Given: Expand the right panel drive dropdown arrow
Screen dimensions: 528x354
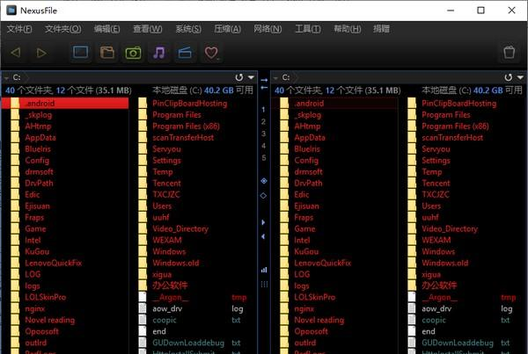Looking at the screenshot, I should pyautogui.click(x=520, y=77).
